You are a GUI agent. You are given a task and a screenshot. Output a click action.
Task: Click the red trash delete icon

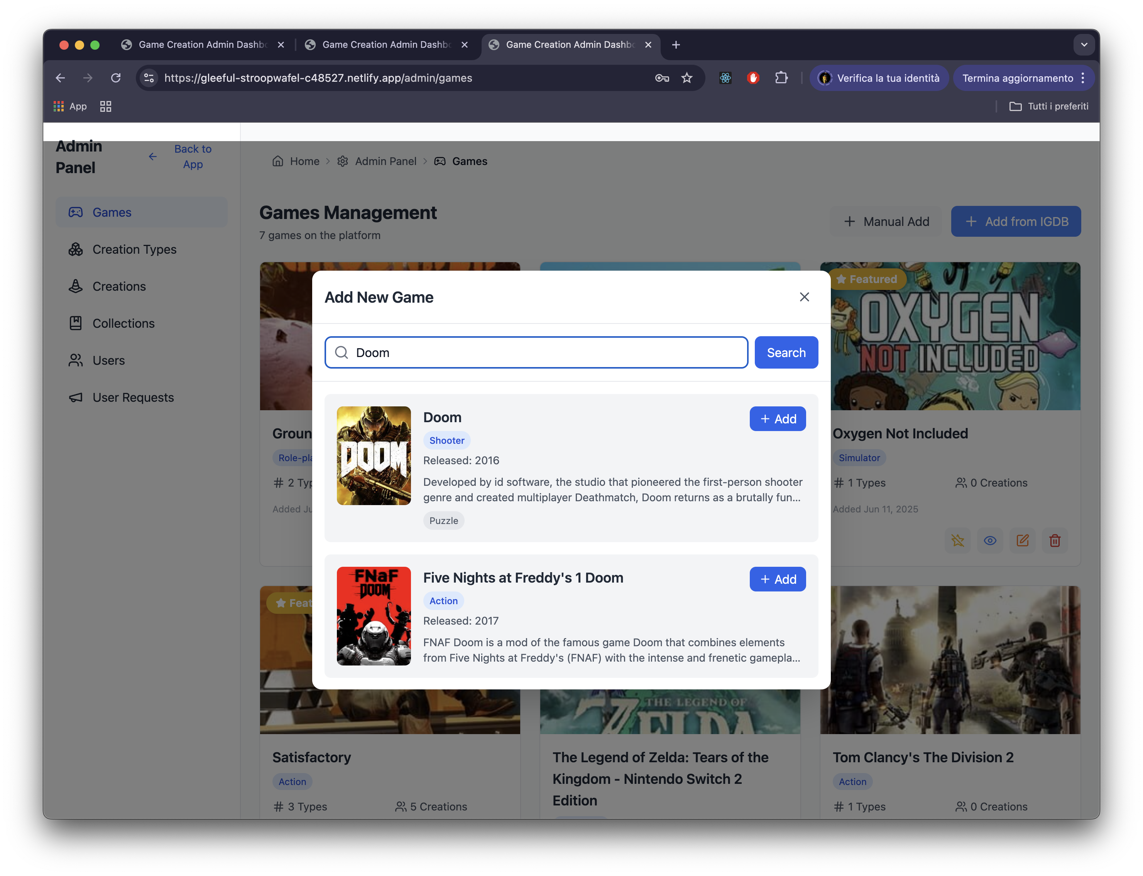coord(1054,540)
